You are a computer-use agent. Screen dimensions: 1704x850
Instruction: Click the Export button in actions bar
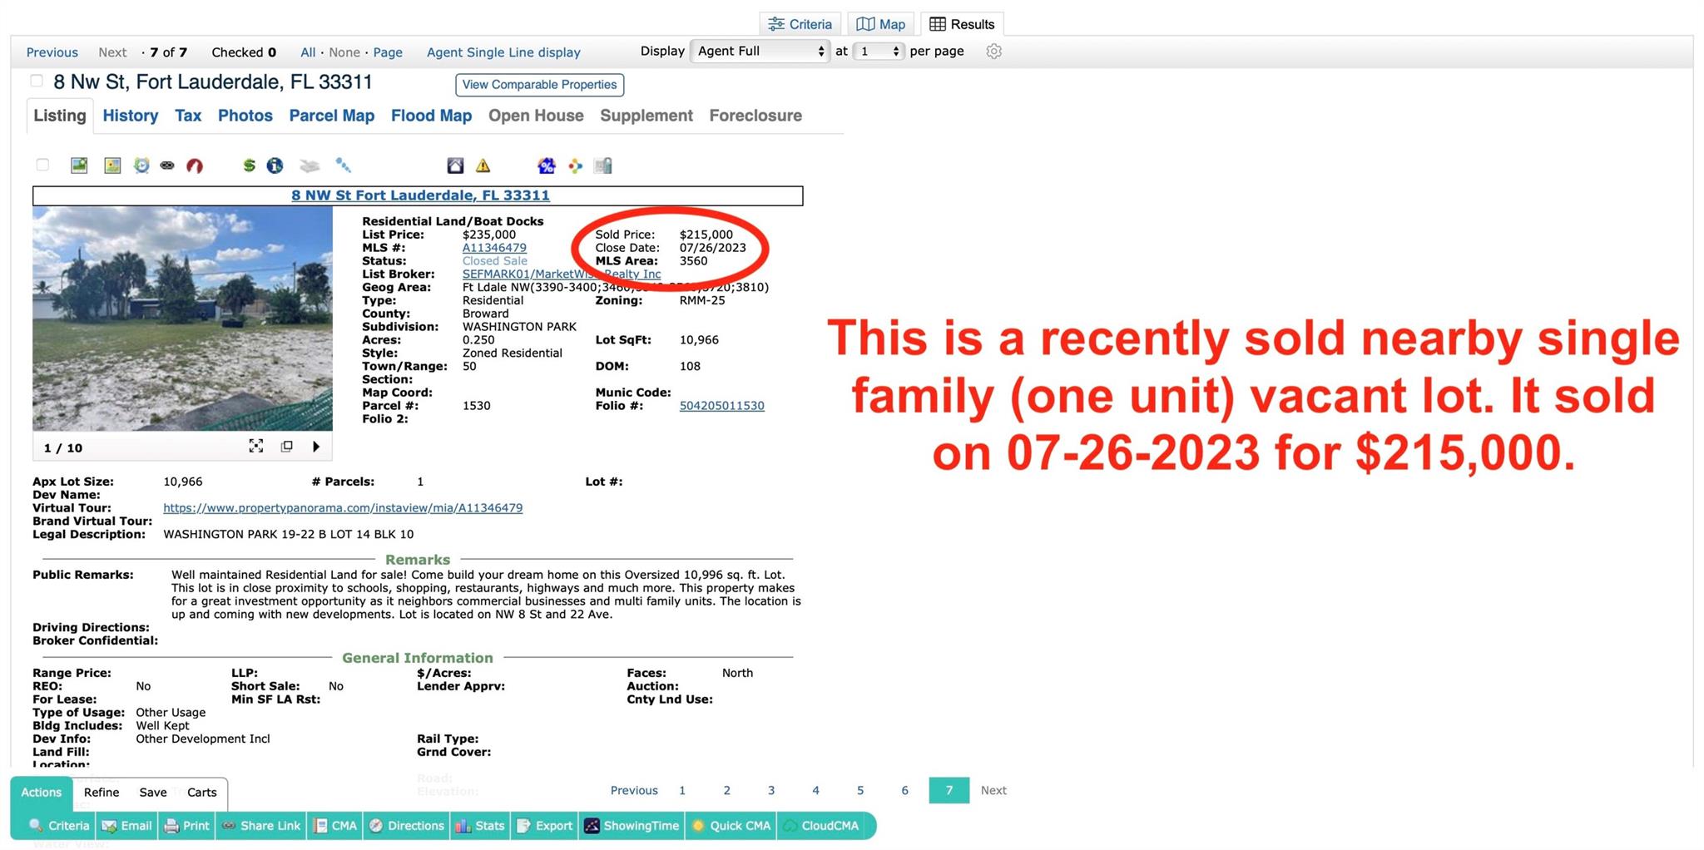[545, 826]
